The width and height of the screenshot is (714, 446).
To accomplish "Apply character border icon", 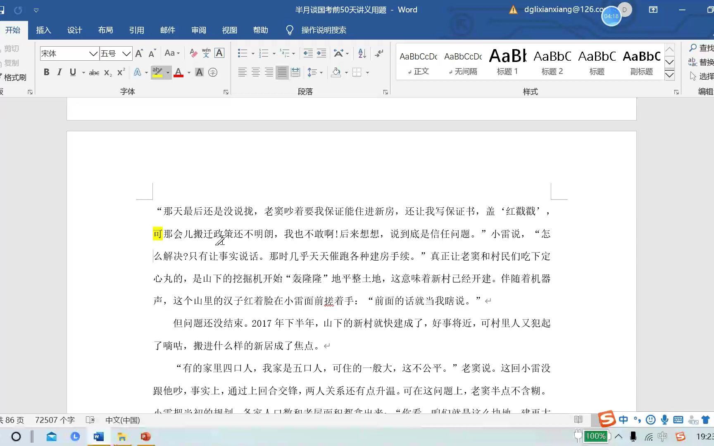I will point(219,53).
